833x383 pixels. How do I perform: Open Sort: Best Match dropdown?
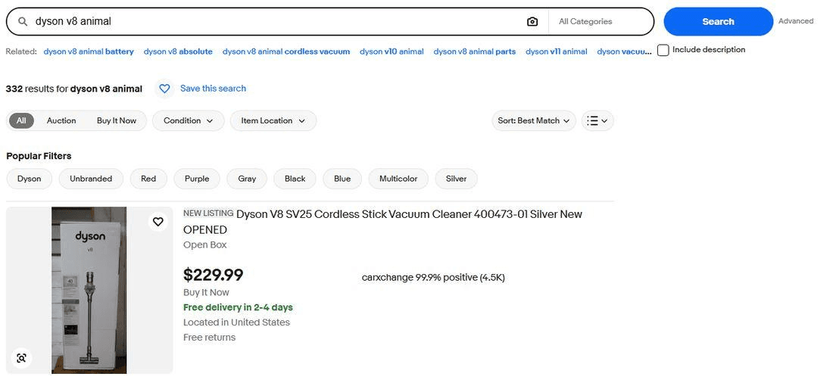pos(533,120)
